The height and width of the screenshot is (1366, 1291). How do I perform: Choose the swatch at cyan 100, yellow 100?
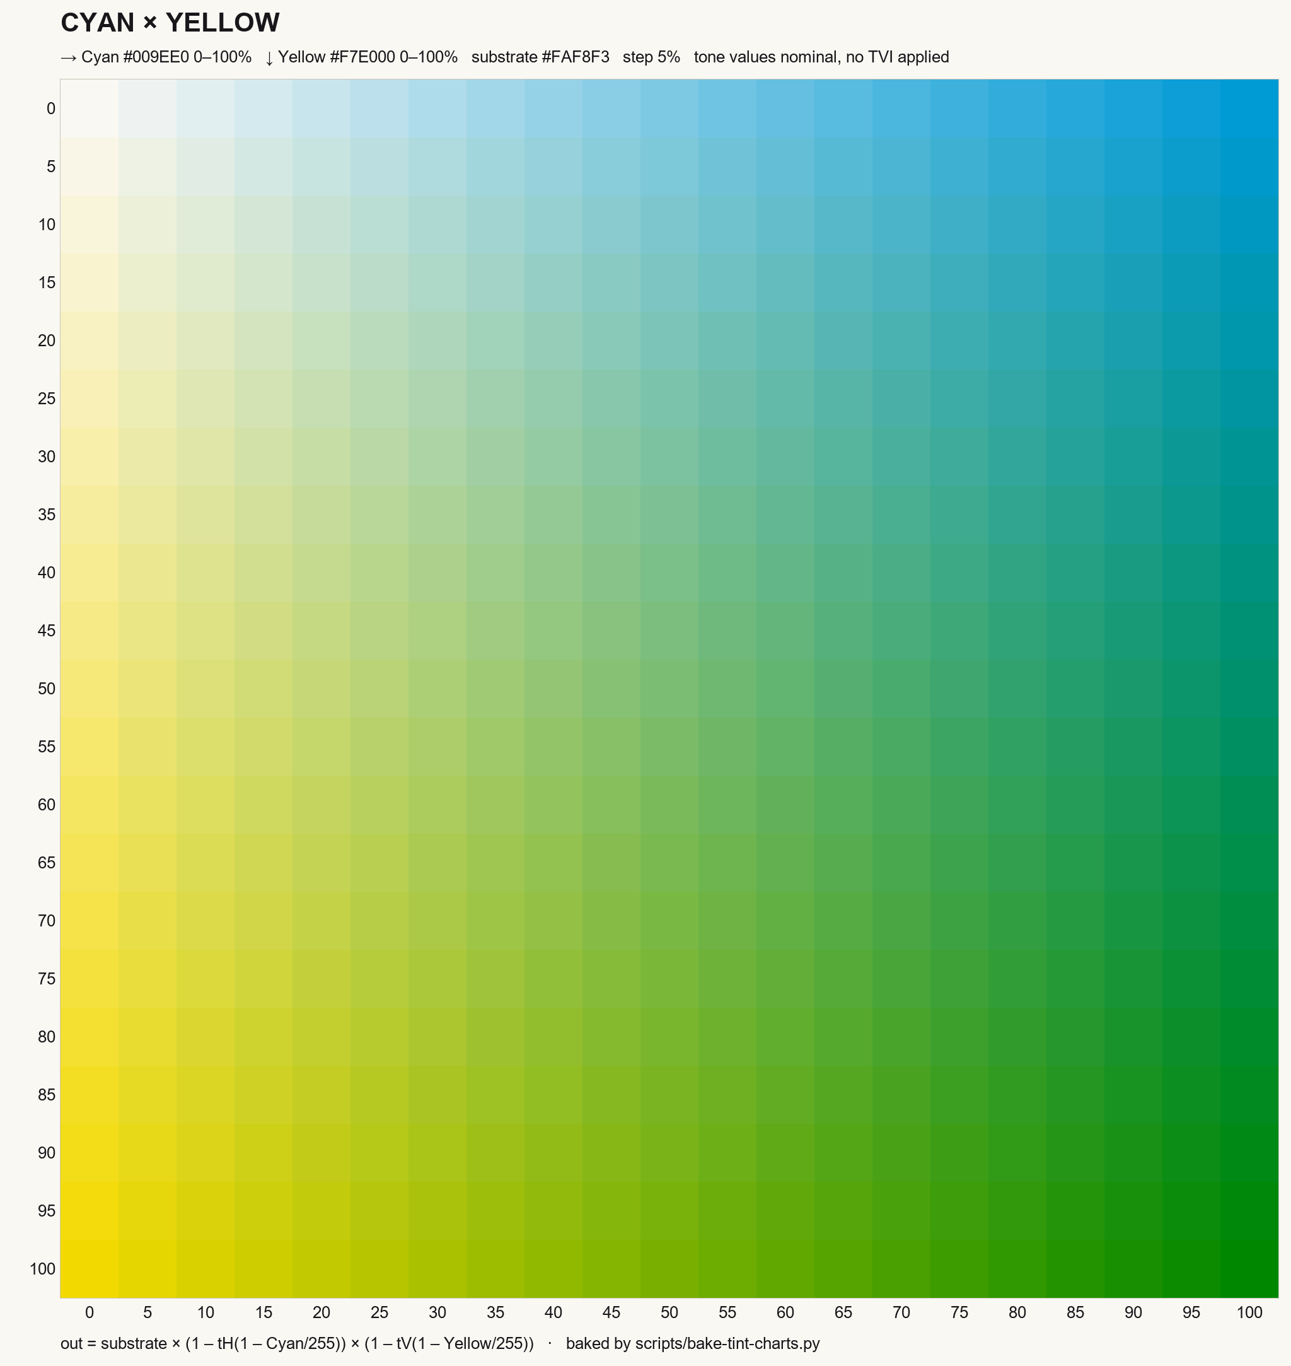point(1249,1270)
